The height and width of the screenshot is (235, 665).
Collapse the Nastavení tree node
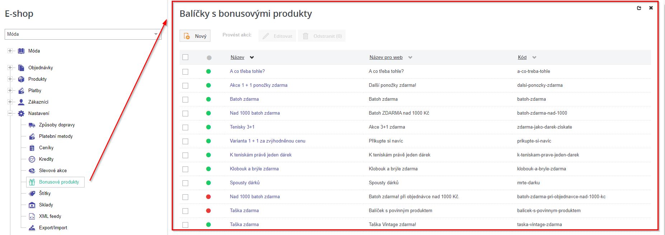click(x=10, y=113)
